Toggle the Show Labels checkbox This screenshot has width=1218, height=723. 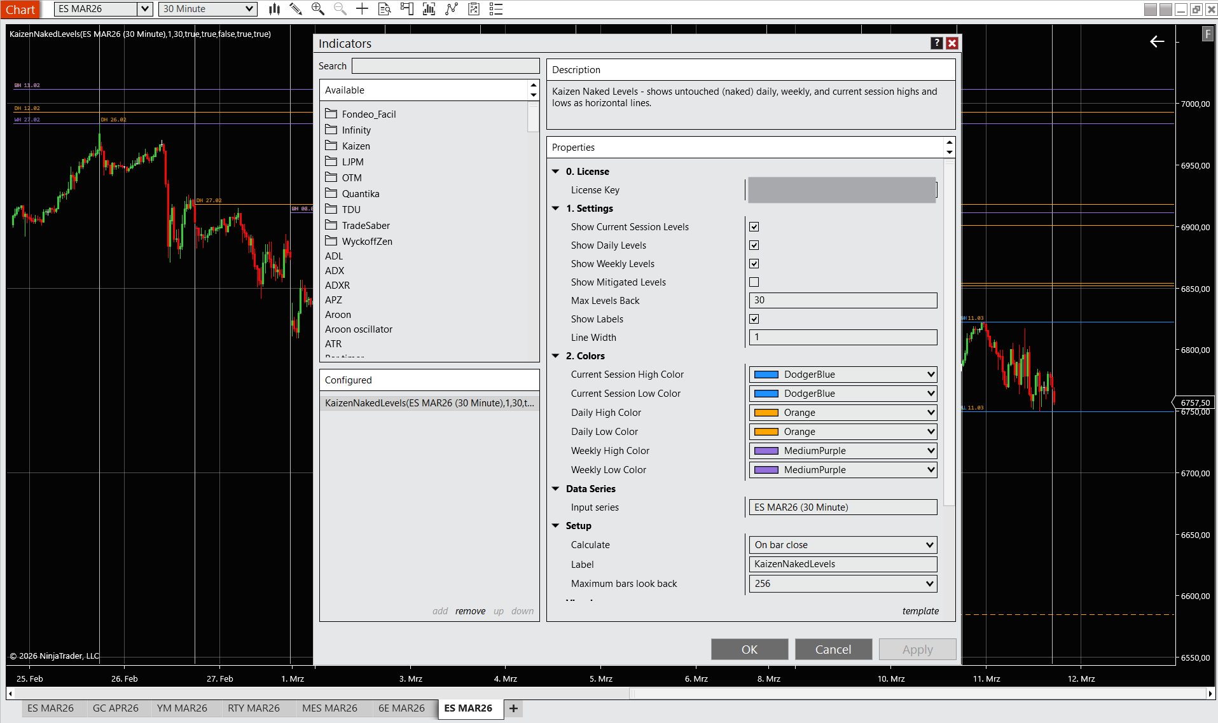click(x=754, y=319)
